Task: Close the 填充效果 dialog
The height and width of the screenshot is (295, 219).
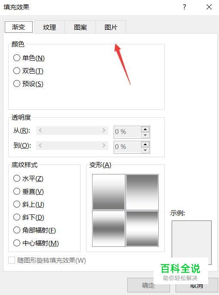Action: [209, 7]
